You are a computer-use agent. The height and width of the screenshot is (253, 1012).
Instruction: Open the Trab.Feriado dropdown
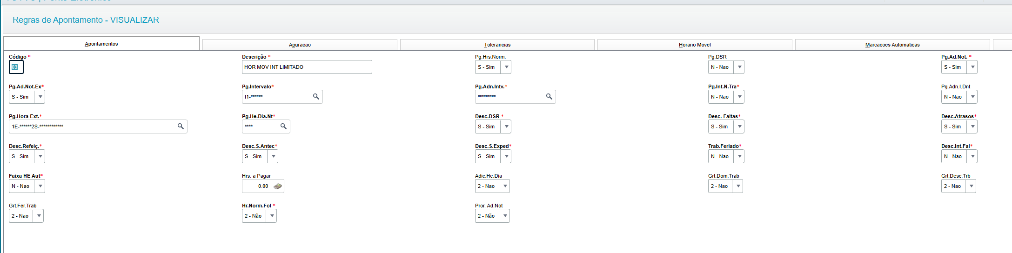pyautogui.click(x=739, y=156)
